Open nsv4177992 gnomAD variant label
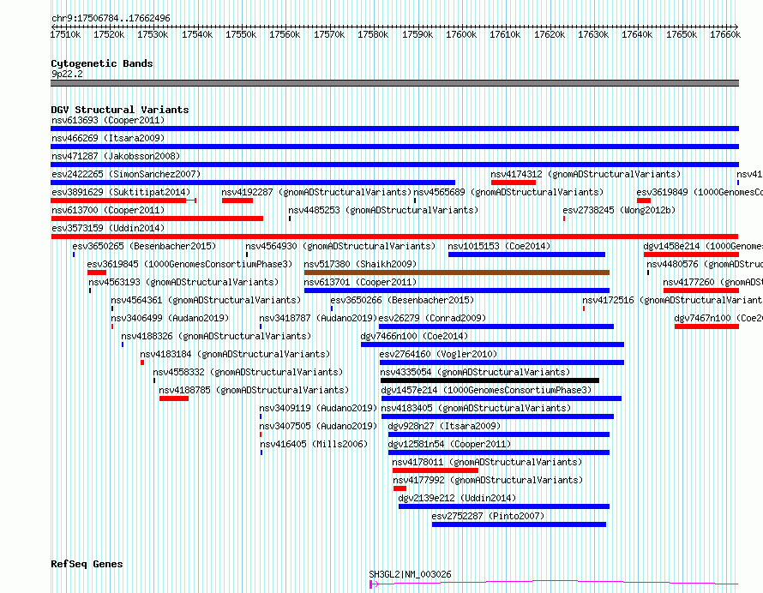Image resolution: width=763 pixels, height=593 pixels. pyautogui.click(x=488, y=480)
